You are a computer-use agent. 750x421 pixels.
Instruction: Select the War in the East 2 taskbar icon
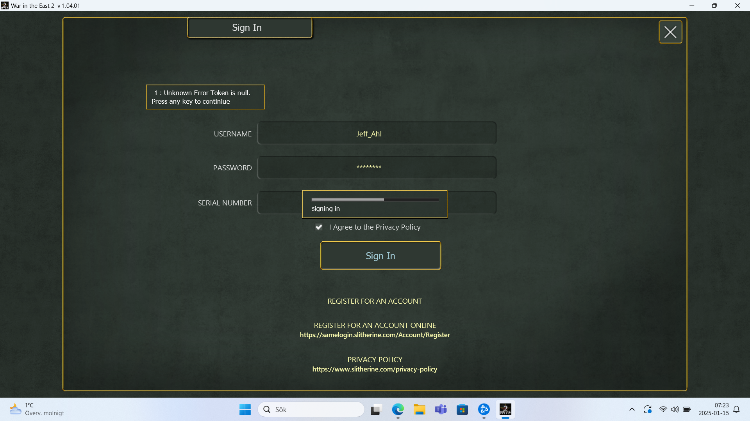pos(505,409)
